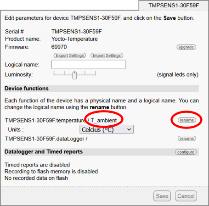Cancel editing device parameters
209x206 pixels.
186,196
